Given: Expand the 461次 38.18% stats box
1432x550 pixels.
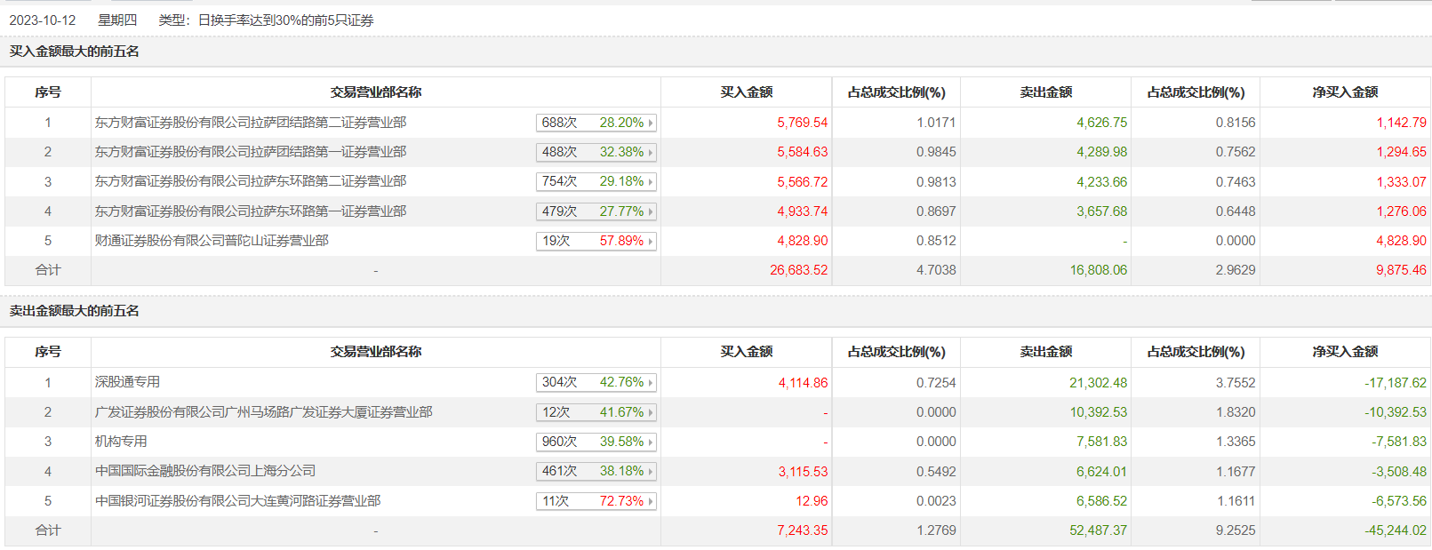Looking at the screenshot, I should tap(596, 471).
